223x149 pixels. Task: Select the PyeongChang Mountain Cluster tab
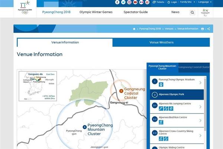(x=162, y=67)
